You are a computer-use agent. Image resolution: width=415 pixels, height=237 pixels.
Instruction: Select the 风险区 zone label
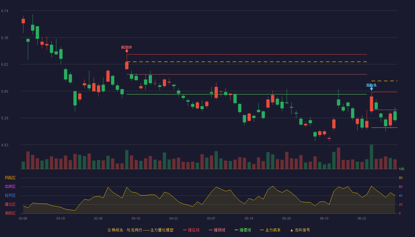click(10, 178)
